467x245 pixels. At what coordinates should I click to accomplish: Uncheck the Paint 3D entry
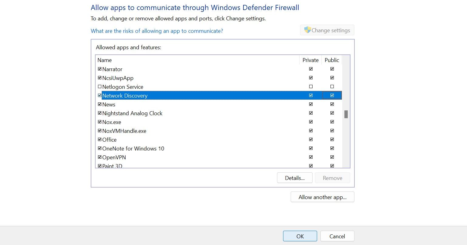(x=100, y=166)
